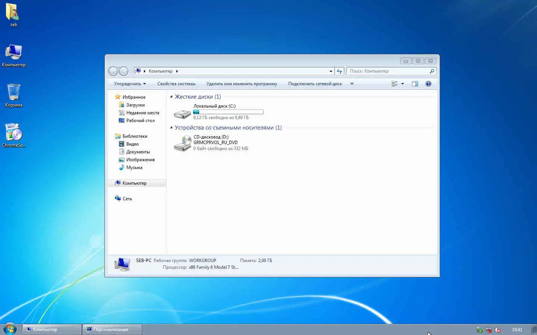Change view with the view mode icon
The image size is (537, 335).
(x=395, y=84)
